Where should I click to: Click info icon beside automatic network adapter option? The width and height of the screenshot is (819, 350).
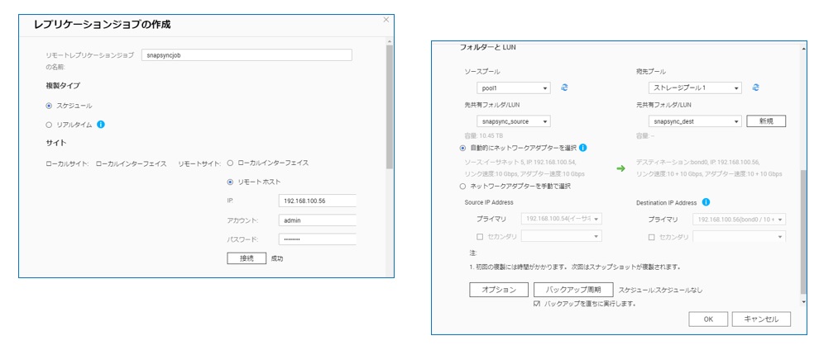click(x=583, y=148)
